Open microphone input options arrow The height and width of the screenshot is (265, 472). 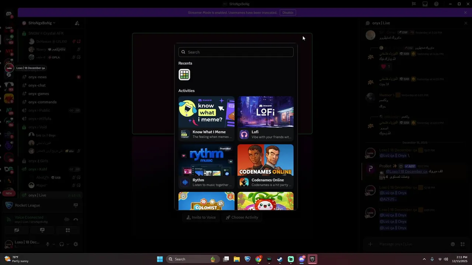point(53,244)
